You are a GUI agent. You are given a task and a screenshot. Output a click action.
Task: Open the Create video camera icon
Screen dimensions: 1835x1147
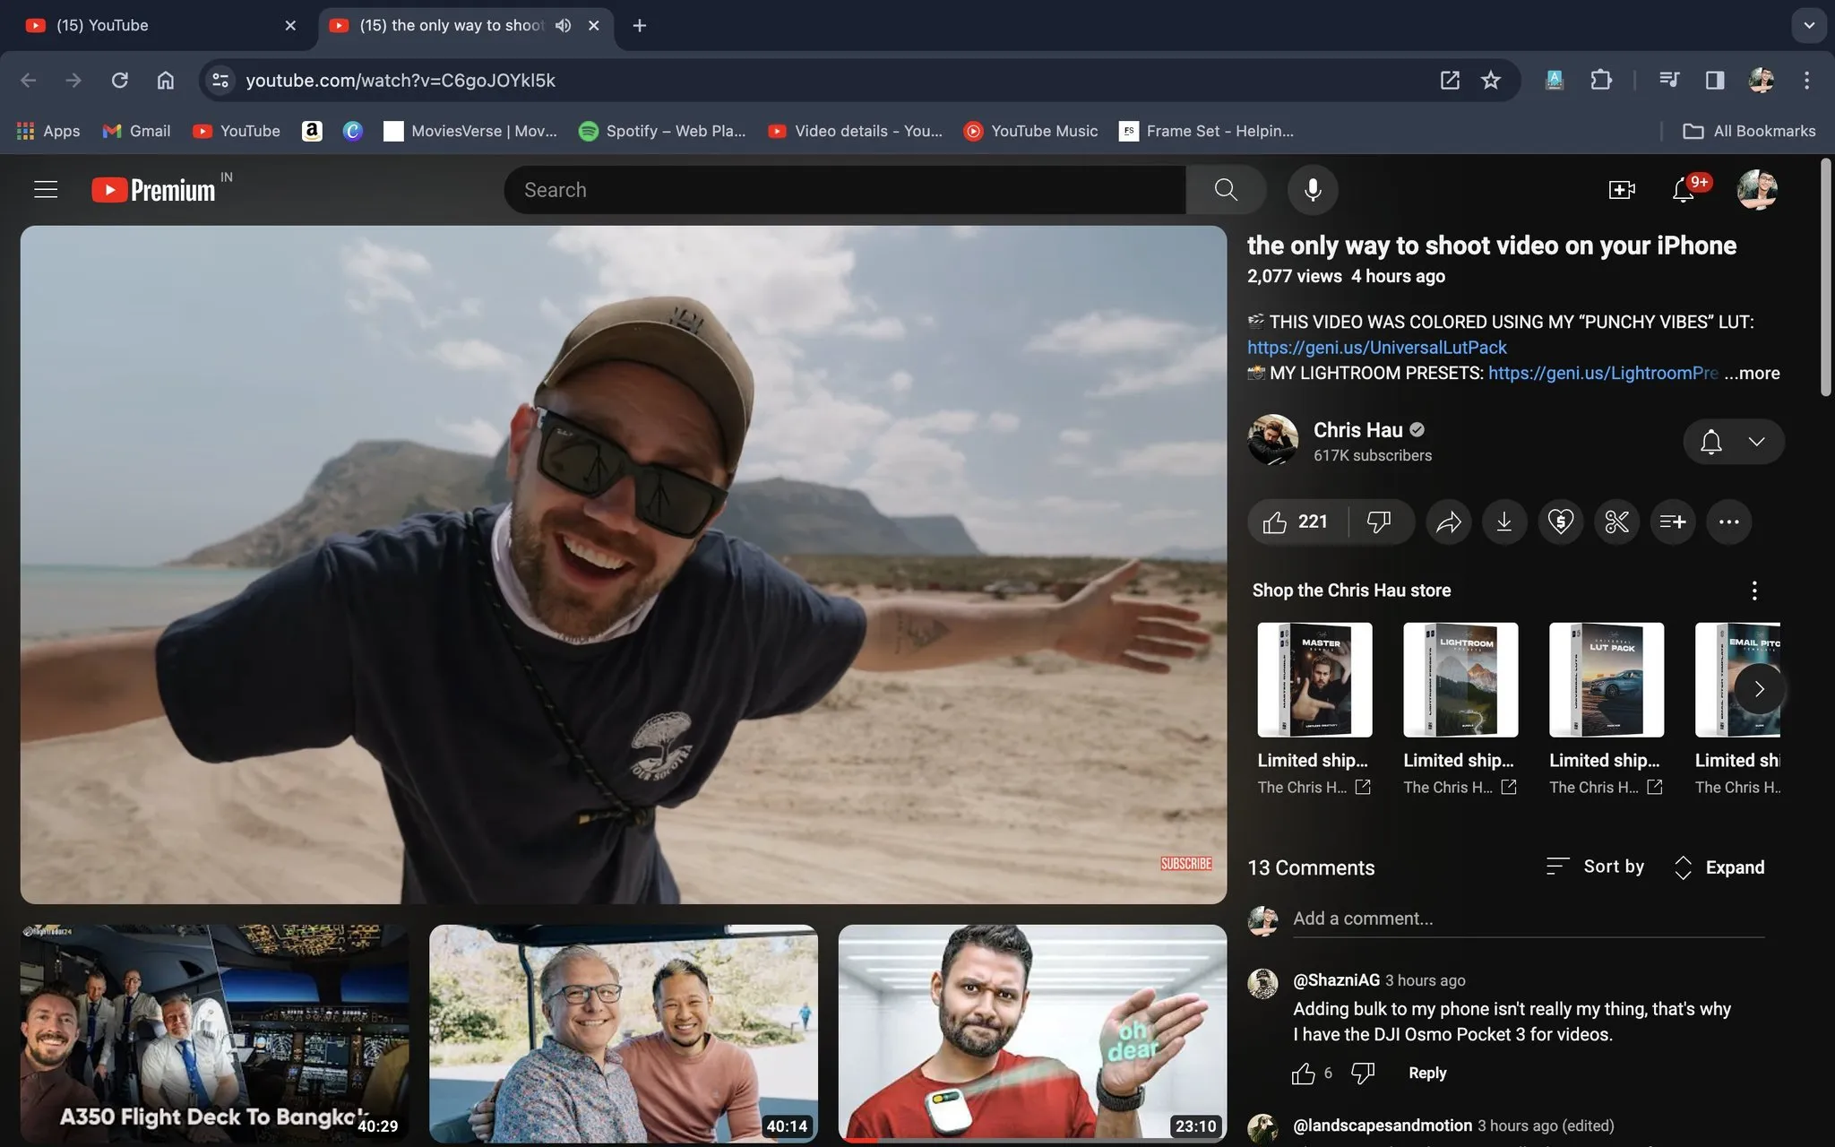tap(1622, 190)
